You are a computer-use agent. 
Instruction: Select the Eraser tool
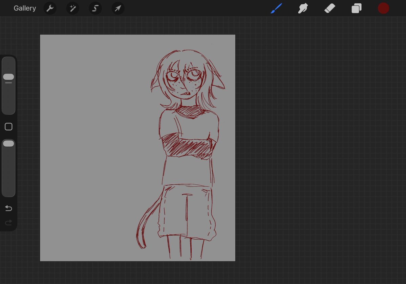tap(329, 8)
